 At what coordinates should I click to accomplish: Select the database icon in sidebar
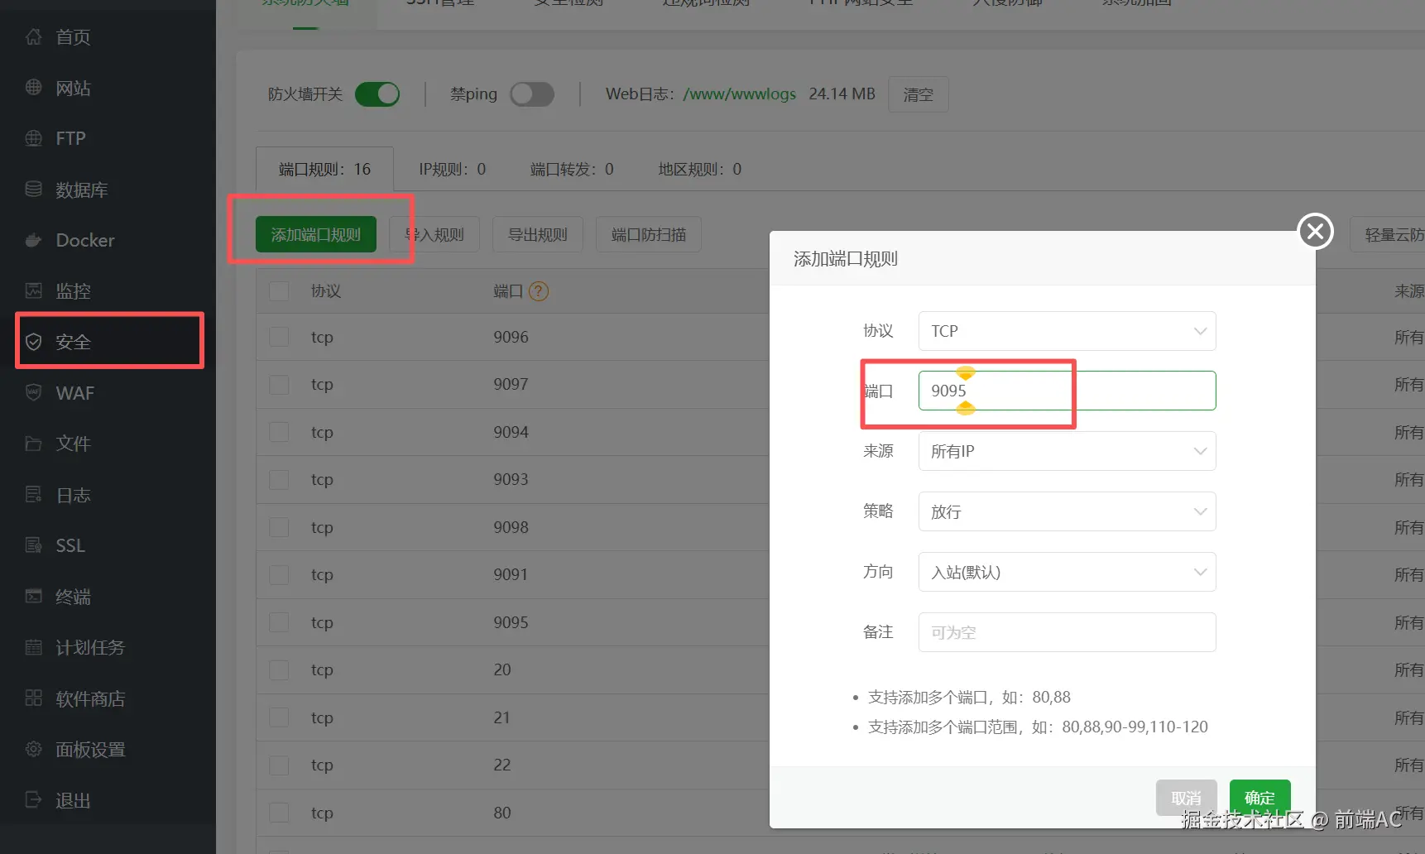[x=34, y=190]
